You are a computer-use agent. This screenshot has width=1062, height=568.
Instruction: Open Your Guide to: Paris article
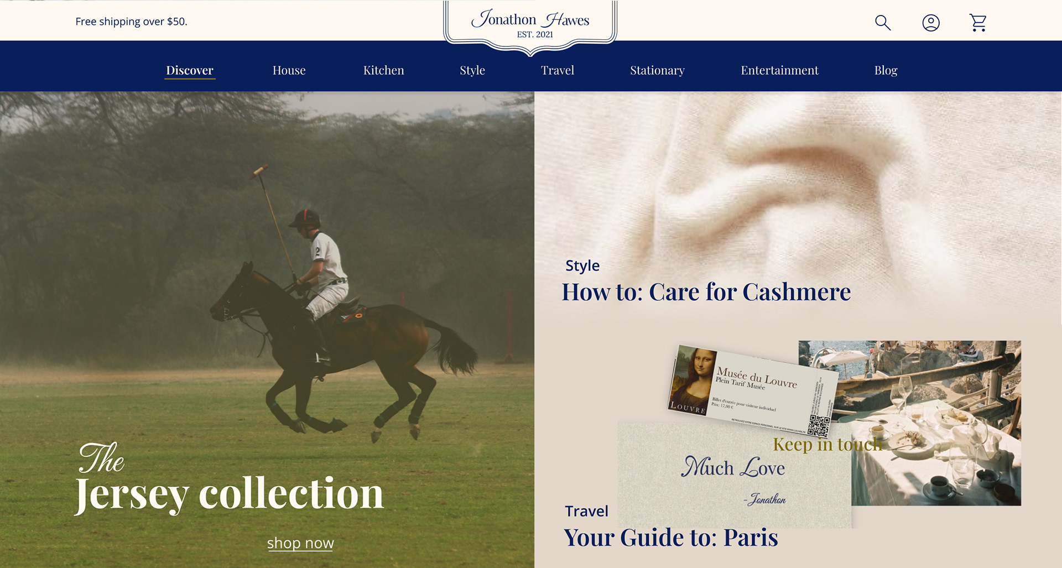671,537
